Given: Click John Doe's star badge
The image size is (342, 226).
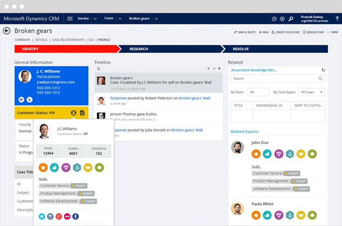Looking at the screenshot, I should pos(256,154).
